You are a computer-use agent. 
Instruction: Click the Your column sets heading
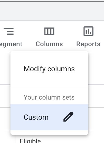(49, 97)
